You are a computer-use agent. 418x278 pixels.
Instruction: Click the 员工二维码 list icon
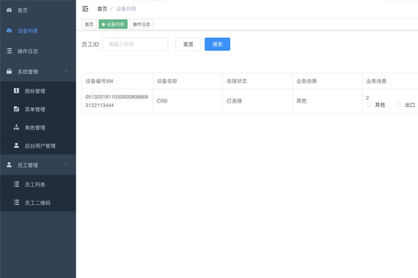pos(16,203)
